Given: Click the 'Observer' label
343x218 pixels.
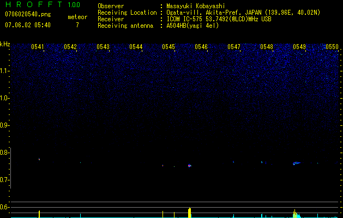Looking at the screenshot, I should (111, 6).
